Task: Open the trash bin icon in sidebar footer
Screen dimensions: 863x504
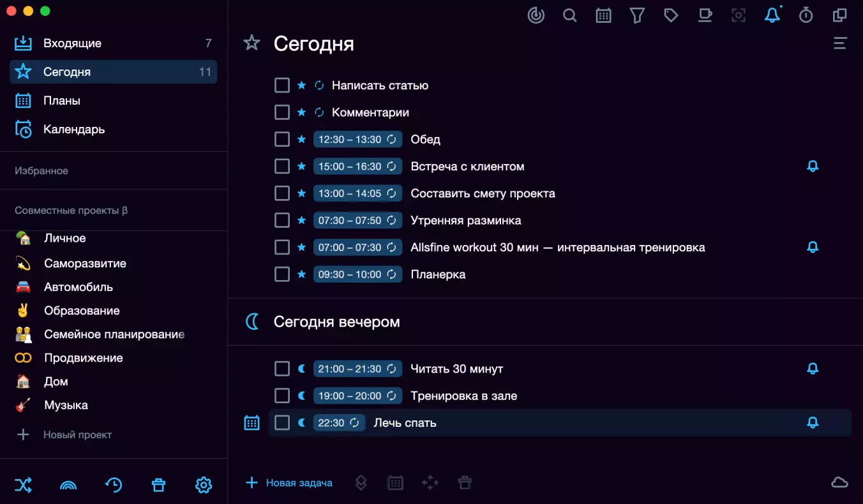Action: point(158,485)
